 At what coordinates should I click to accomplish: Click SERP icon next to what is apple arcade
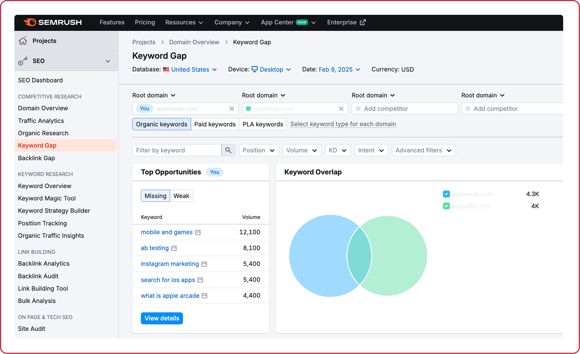205,296
